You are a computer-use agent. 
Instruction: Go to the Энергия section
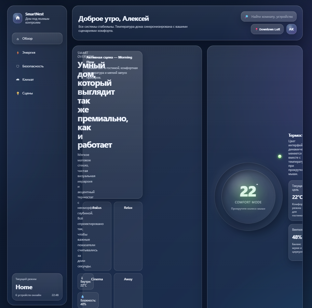coord(37,53)
